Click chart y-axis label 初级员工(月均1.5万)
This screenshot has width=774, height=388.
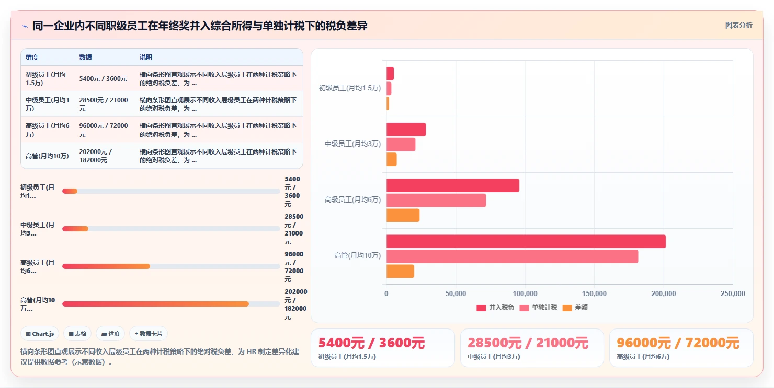coord(350,88)
